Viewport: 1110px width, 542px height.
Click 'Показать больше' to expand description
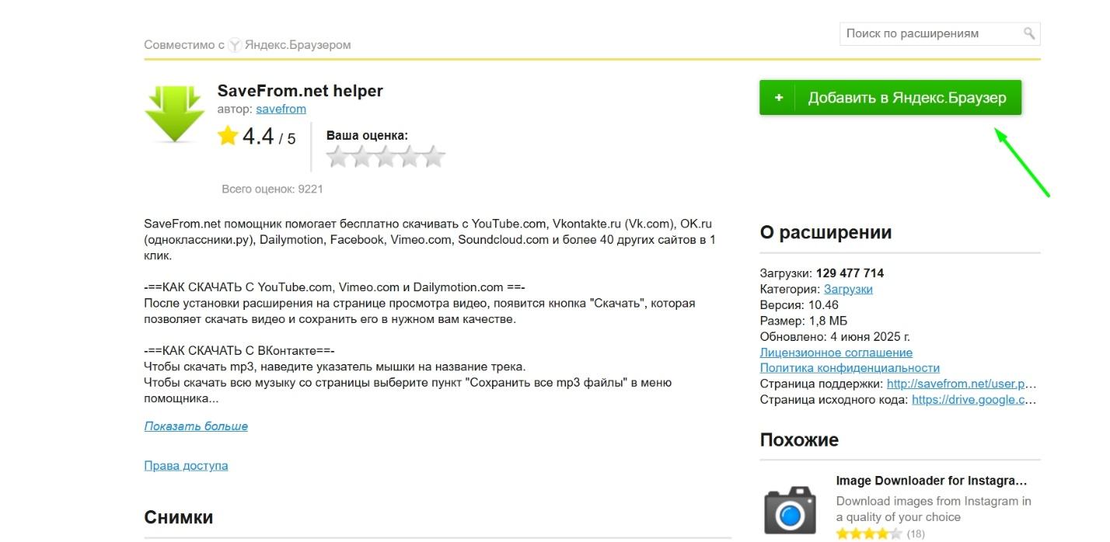click(196, 426)
